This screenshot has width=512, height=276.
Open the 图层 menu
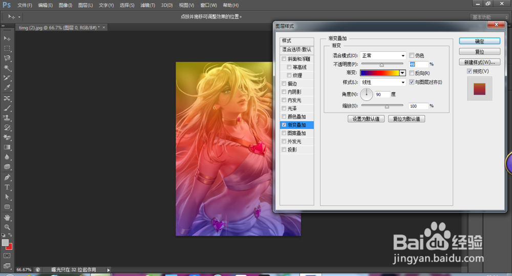click(x=86, y=5)
